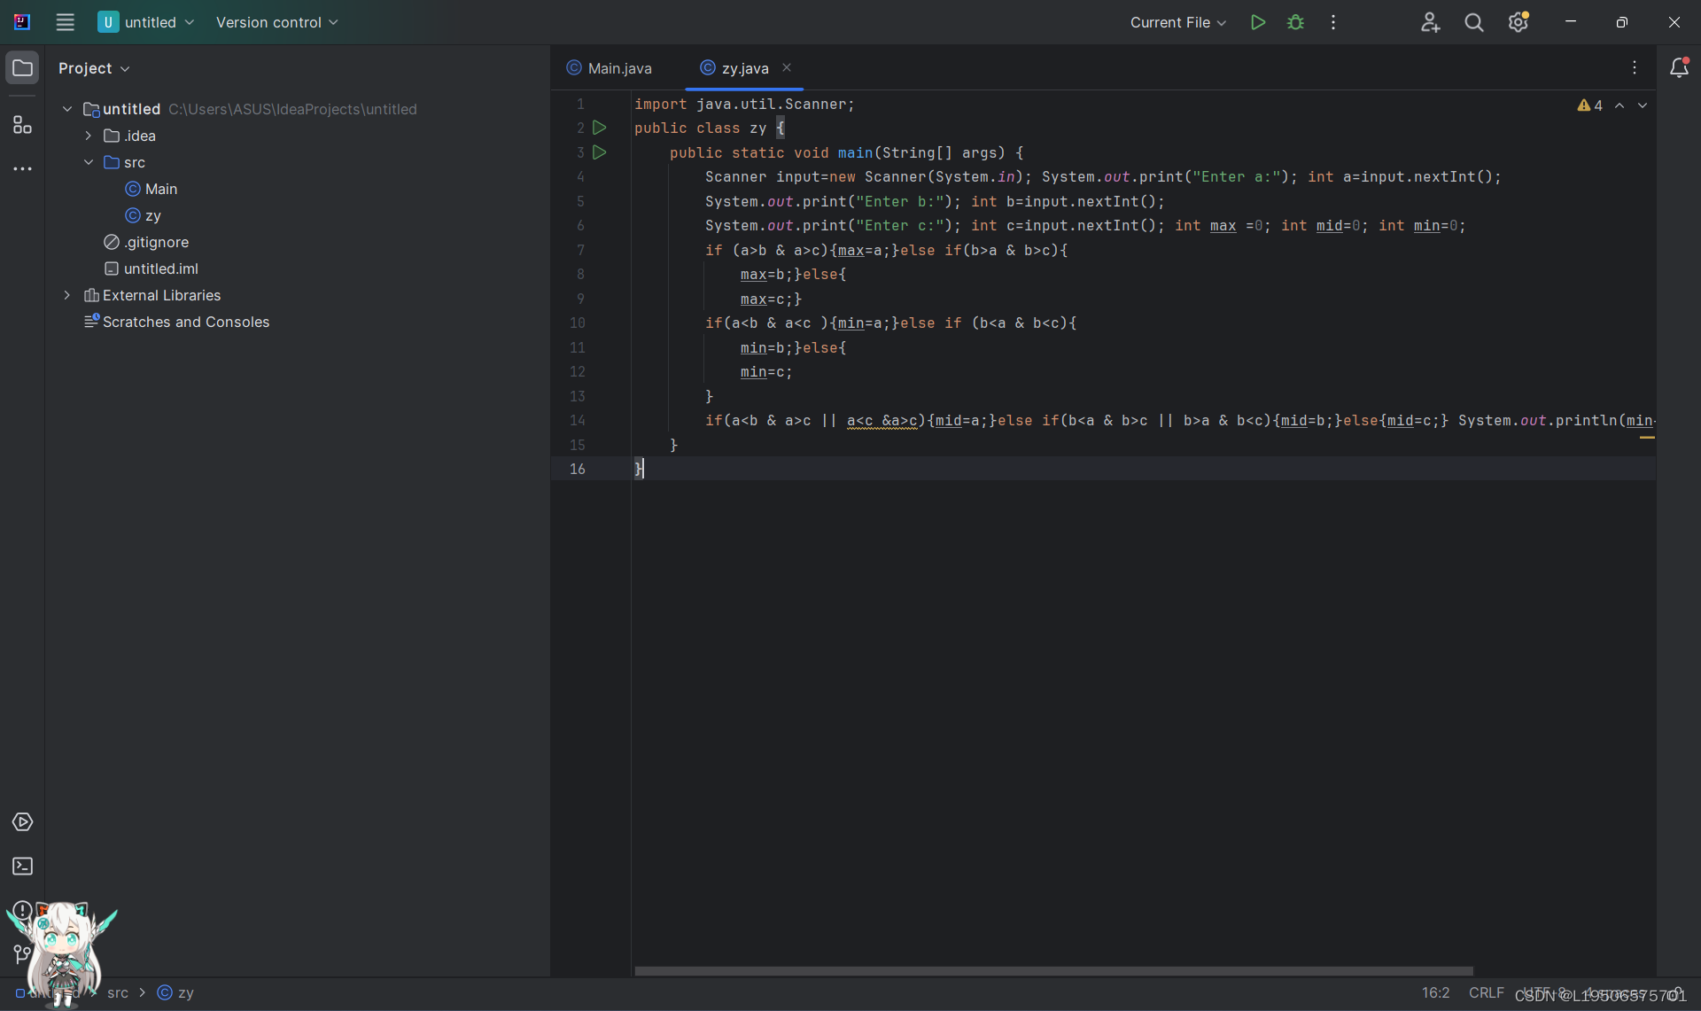The height and width of the screenshot is (1011, 1701).
Task: Click the More tool windows icon
Action: [x=22, y=168]
